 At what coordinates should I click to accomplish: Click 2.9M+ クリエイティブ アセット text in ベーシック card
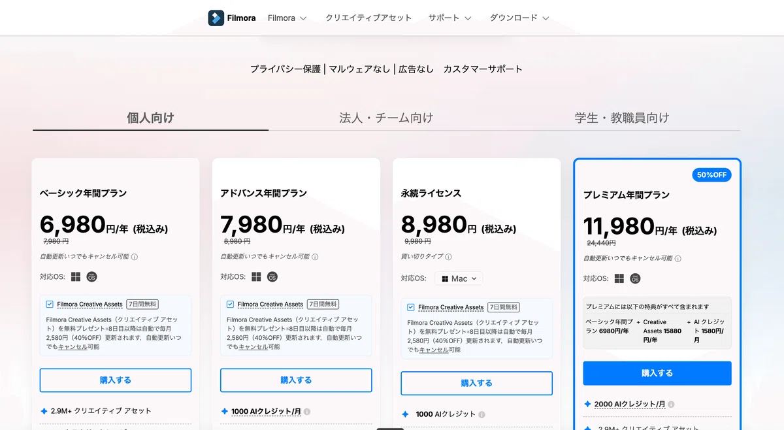(x=102, y=411)
